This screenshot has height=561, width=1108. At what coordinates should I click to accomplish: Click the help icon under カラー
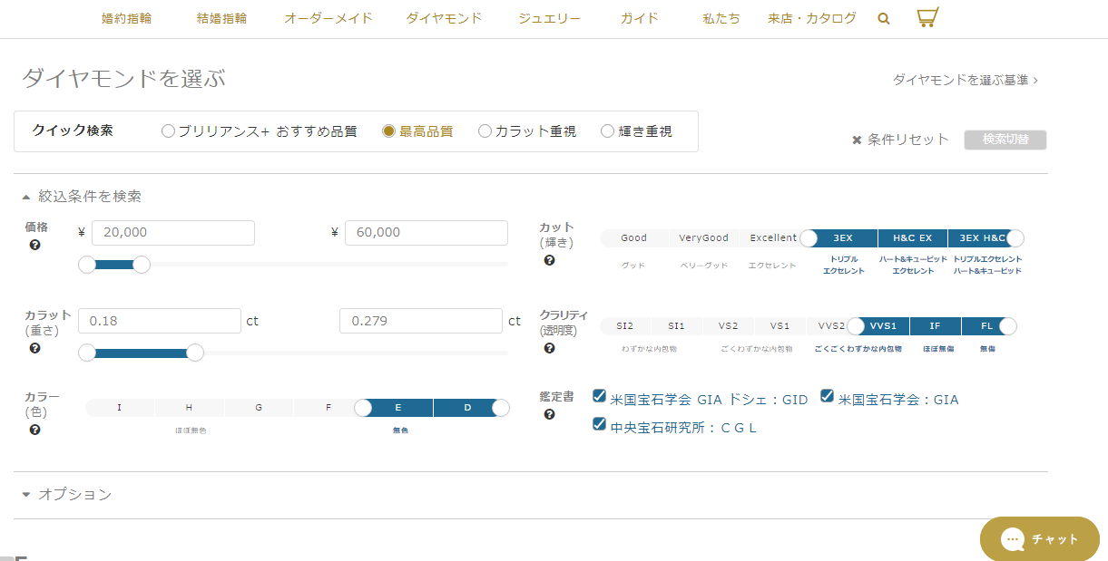point(34,430)
